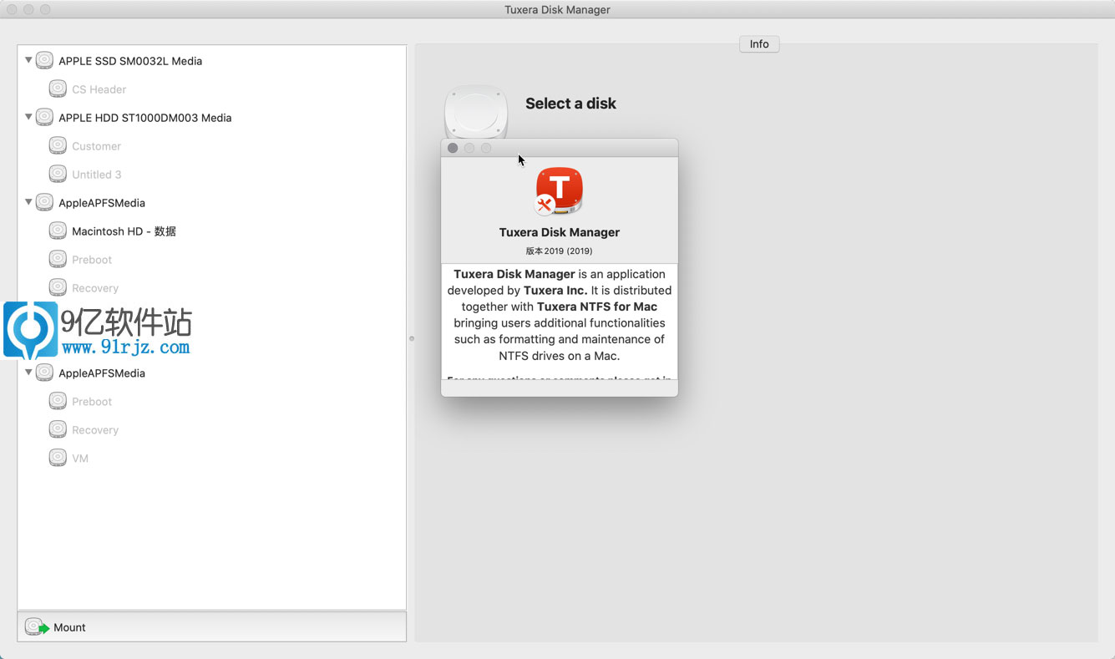The image size is (1115, 659).
Task: Click the Tuxera Disk Manager logo icon
Action: click(x=559, y=192)
